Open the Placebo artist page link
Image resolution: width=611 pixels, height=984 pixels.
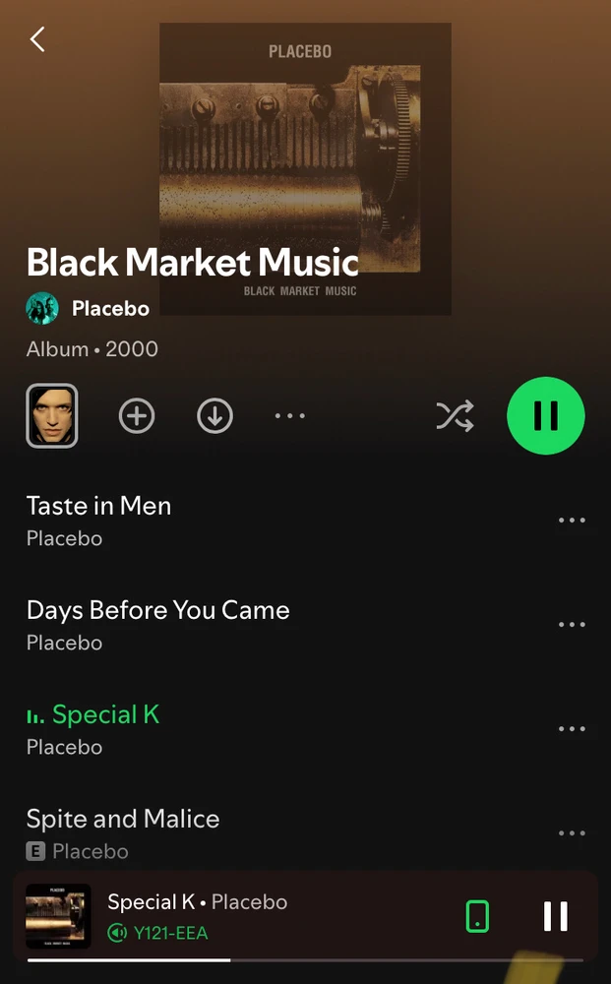(x=110, y=308)
